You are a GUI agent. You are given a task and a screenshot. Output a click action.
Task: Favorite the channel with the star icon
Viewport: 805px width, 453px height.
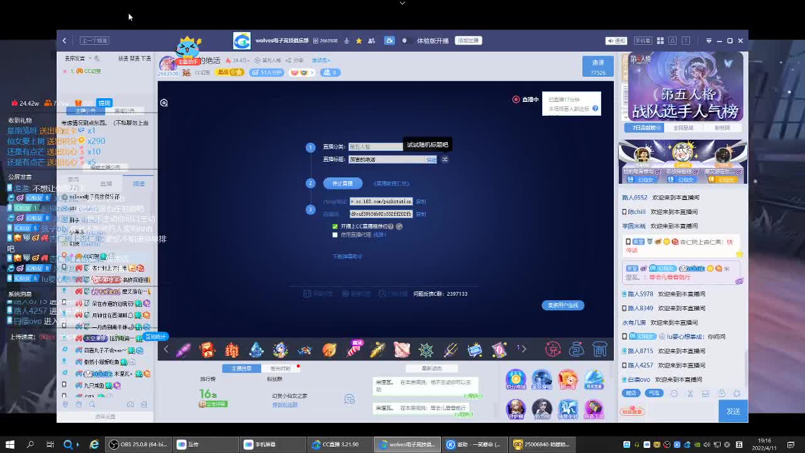pos(358,41)
